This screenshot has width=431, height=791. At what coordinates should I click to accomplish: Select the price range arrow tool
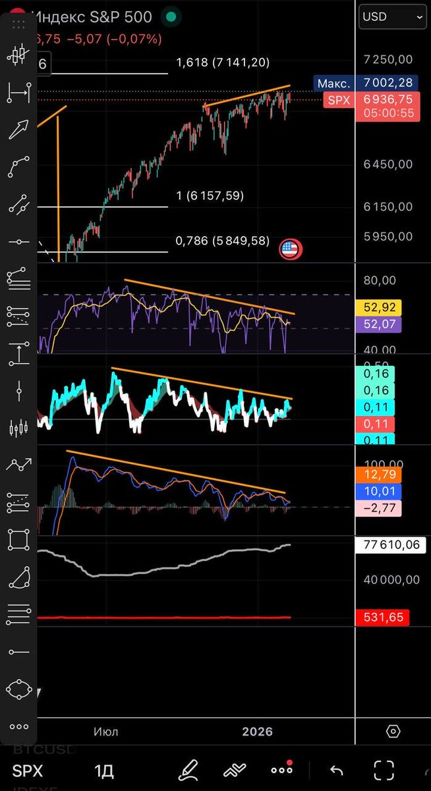tap(18, 354)
